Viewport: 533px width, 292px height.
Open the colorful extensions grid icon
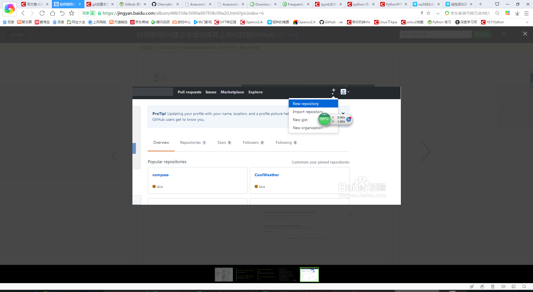coord(508,13)
